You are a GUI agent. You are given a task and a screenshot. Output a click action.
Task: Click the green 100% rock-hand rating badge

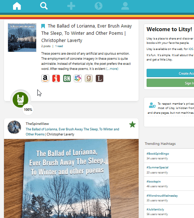point(21,100)
